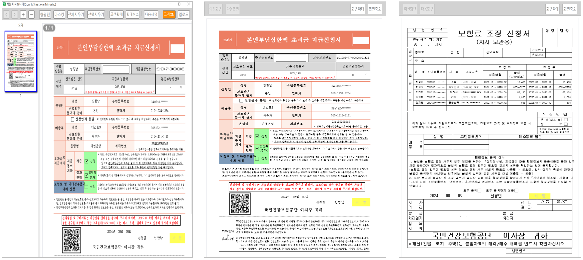
Task: Click yellow 서명 signature field in middle viewer
Action: pos(361,202)
